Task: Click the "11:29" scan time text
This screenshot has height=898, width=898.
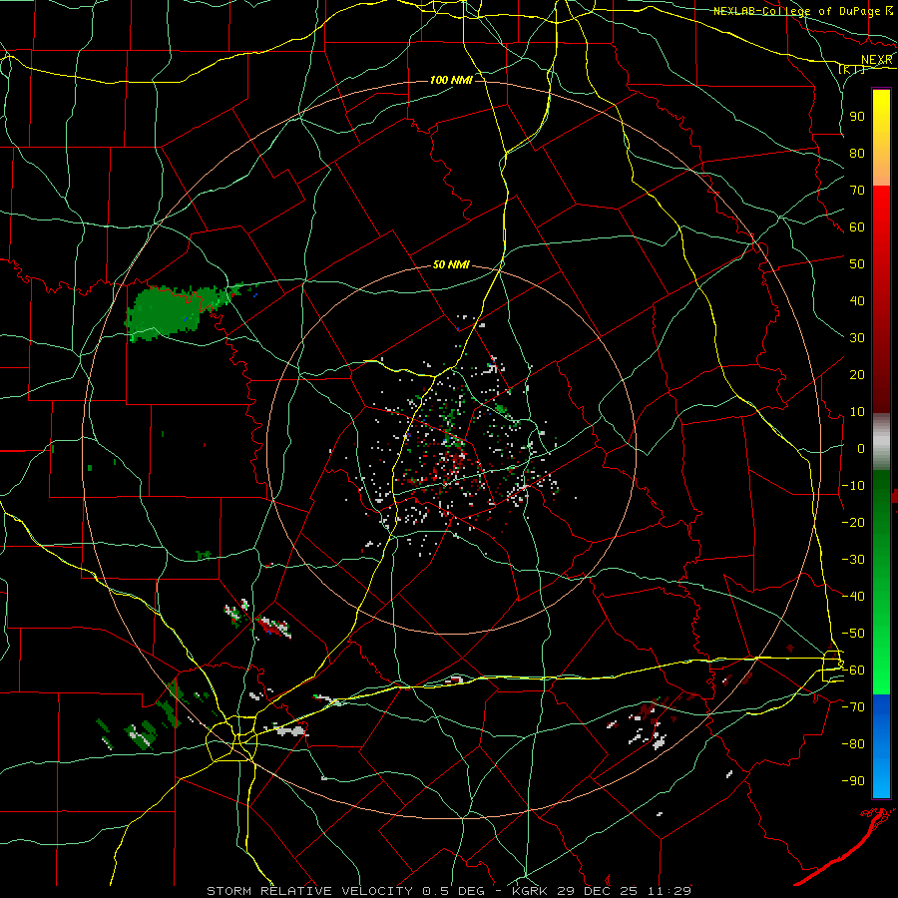Action: click(x=670, y=891)
